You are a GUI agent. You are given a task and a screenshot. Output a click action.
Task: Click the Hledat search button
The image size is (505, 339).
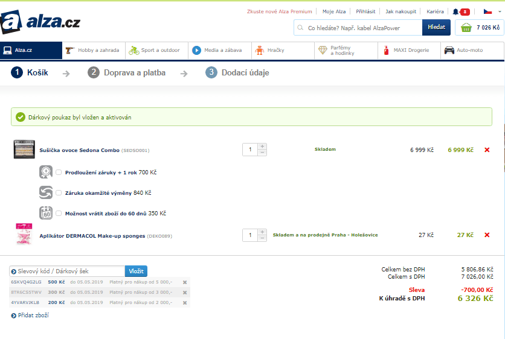pos(436,27)
